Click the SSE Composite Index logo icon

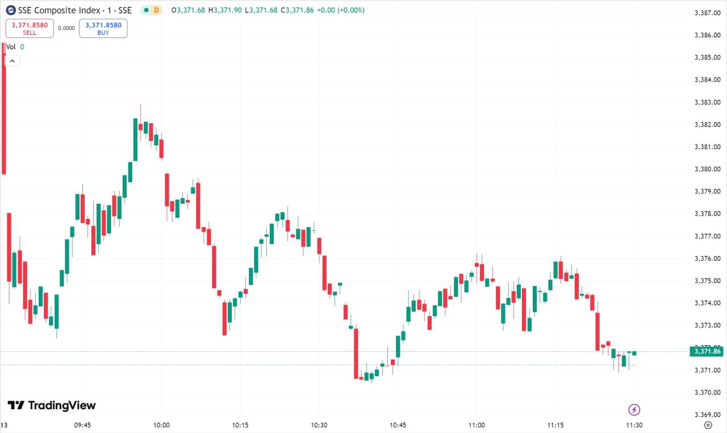coord(11,10)
